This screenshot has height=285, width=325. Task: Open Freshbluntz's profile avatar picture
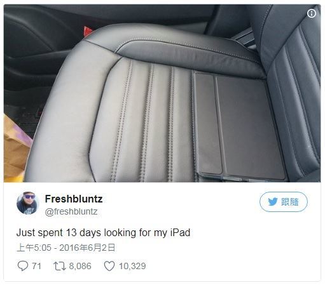pos(28,203)
